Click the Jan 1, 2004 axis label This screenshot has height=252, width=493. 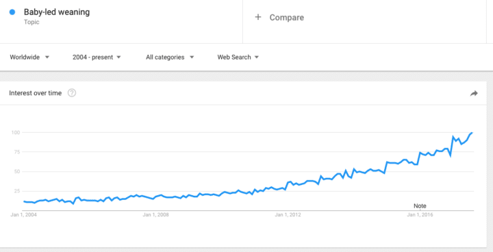pos(23,215)
